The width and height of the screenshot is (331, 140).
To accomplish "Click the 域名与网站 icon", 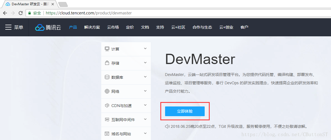I will [x=107, y=134].
